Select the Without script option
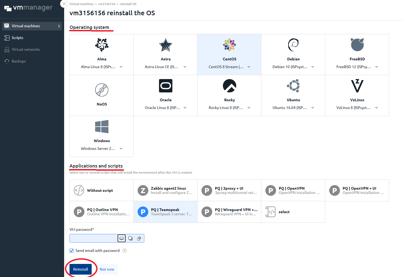Viewport: 403px width, 277px height. 102,190
